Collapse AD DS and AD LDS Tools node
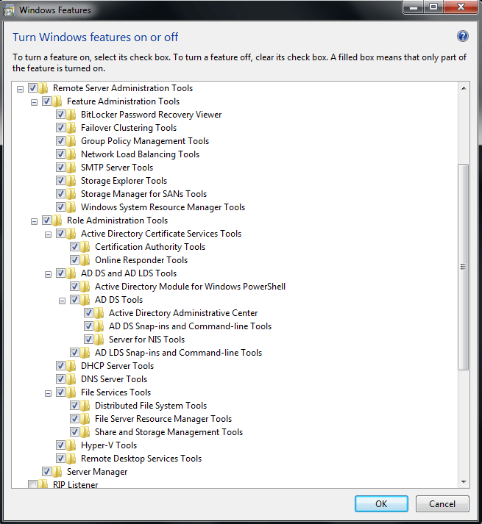Viewport: 482px width, 524px height. click(49, 274)
